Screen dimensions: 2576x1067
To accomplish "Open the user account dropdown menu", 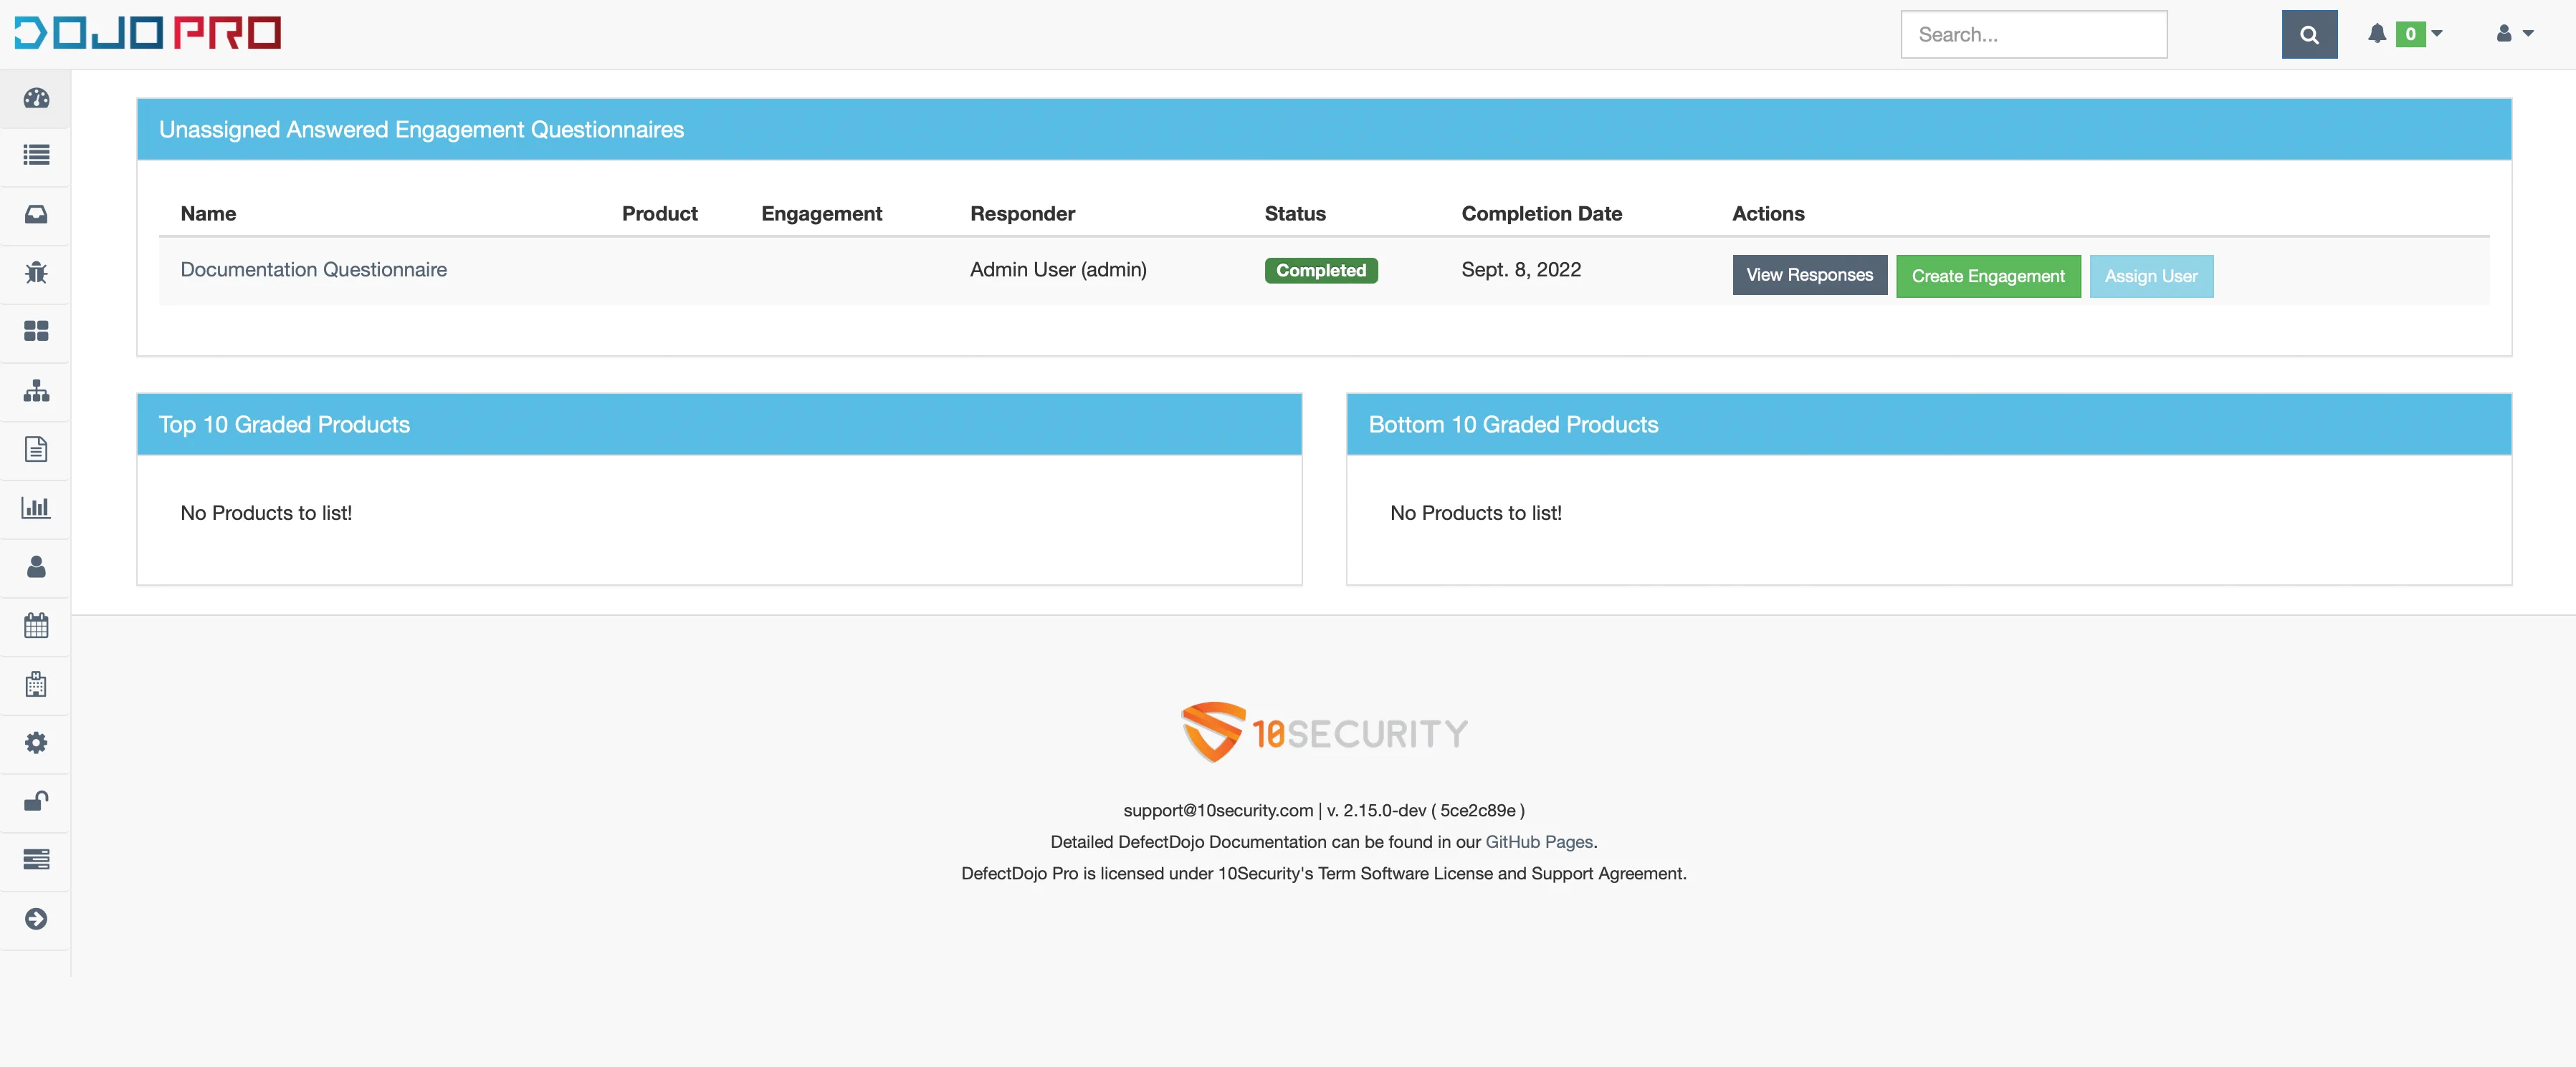I will pyautogui.click(x=2514, y=34).
